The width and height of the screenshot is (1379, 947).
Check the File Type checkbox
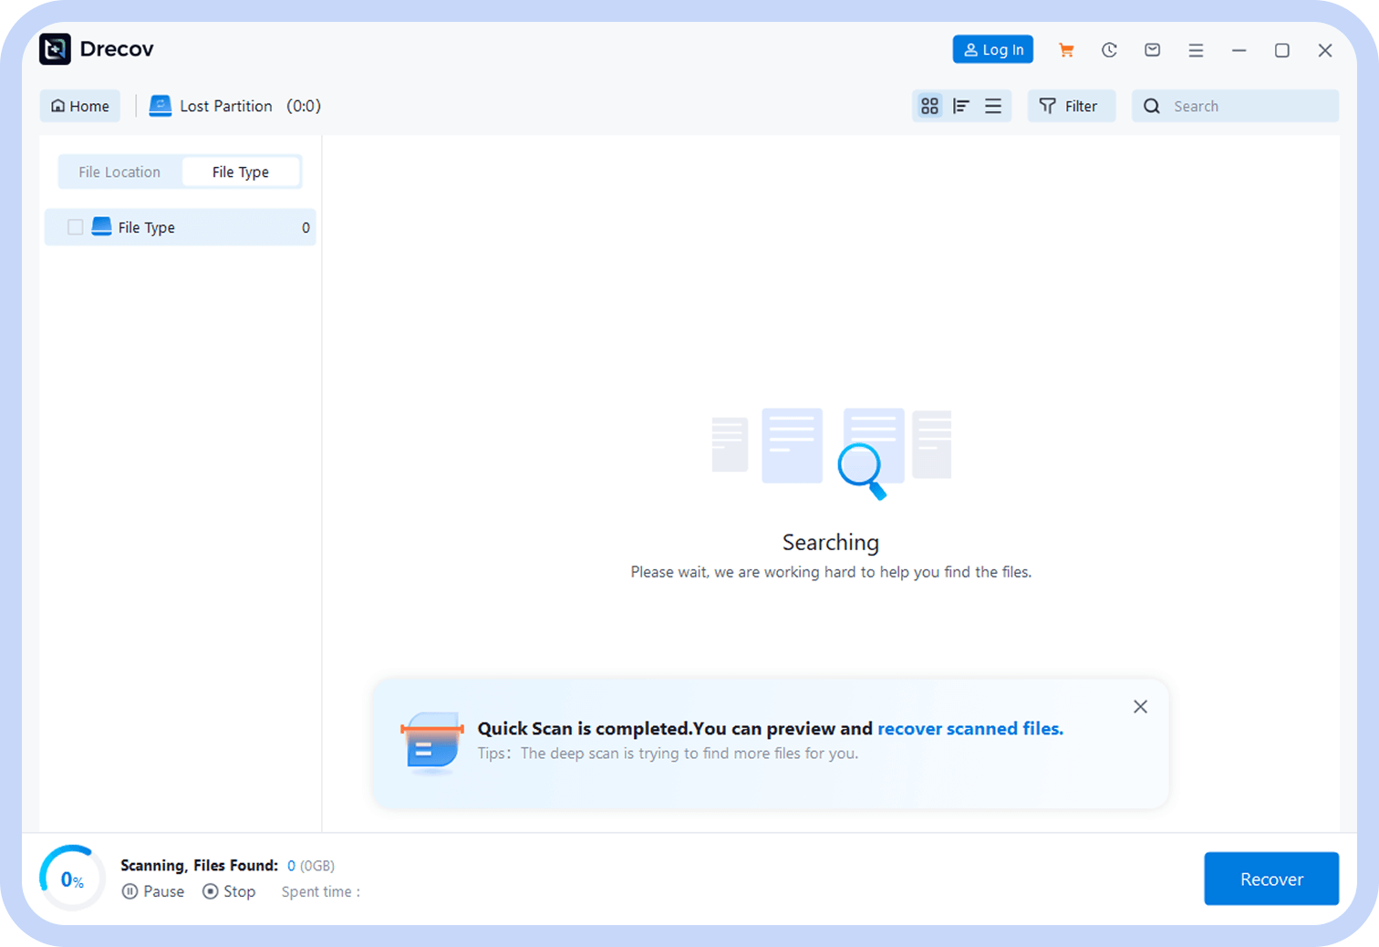(76, 227)
